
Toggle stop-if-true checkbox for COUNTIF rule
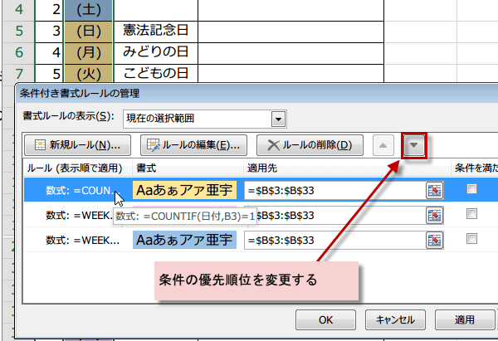[471, 189]
